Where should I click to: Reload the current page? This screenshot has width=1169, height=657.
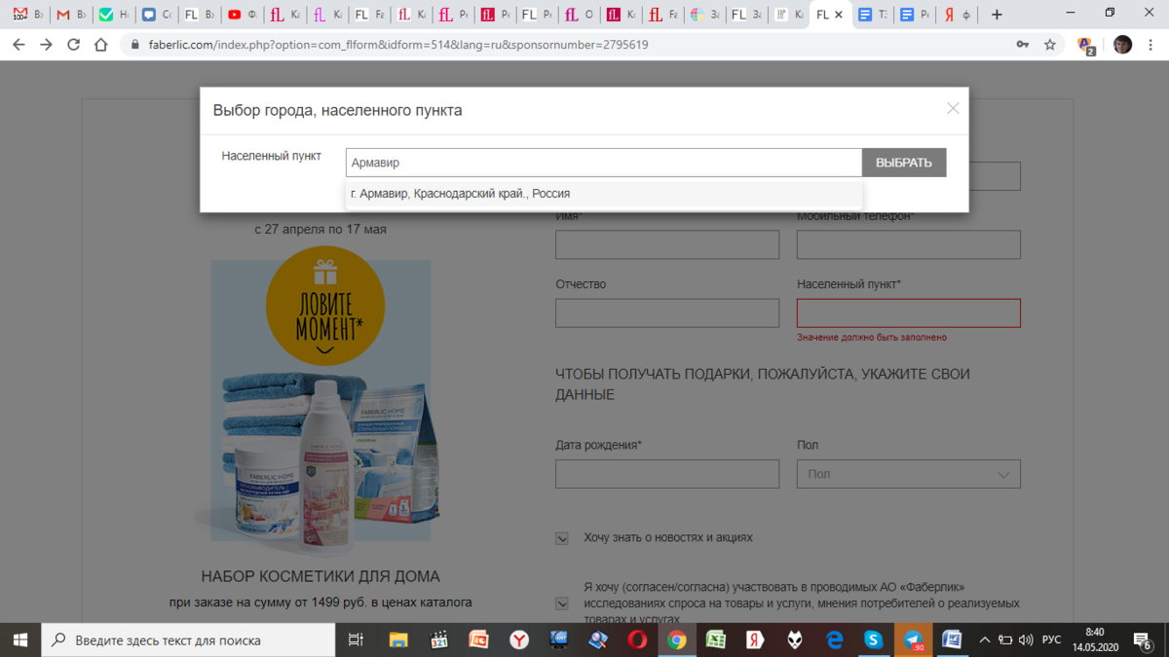(74, 45)
